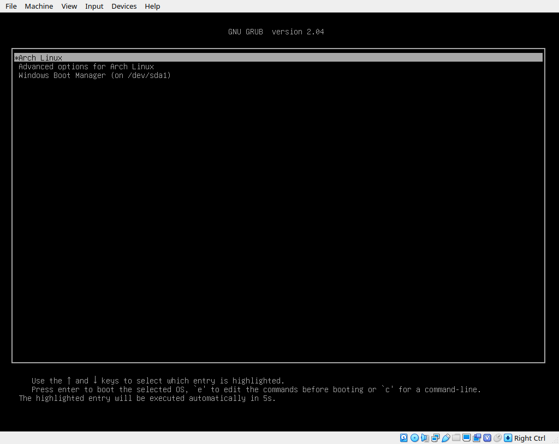
Task: Click the recording status icon
Action: pos(477,438)
